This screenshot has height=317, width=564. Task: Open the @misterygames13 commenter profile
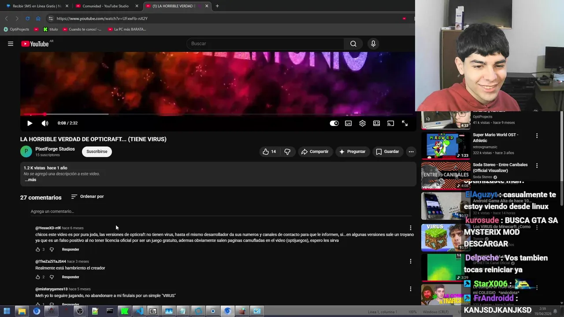[52, 289]
